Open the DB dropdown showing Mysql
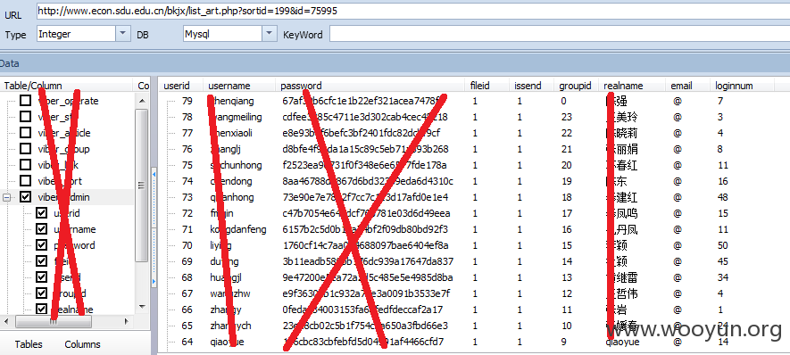The width and height of the screenshot is (790, 355). tap(270, 34)
